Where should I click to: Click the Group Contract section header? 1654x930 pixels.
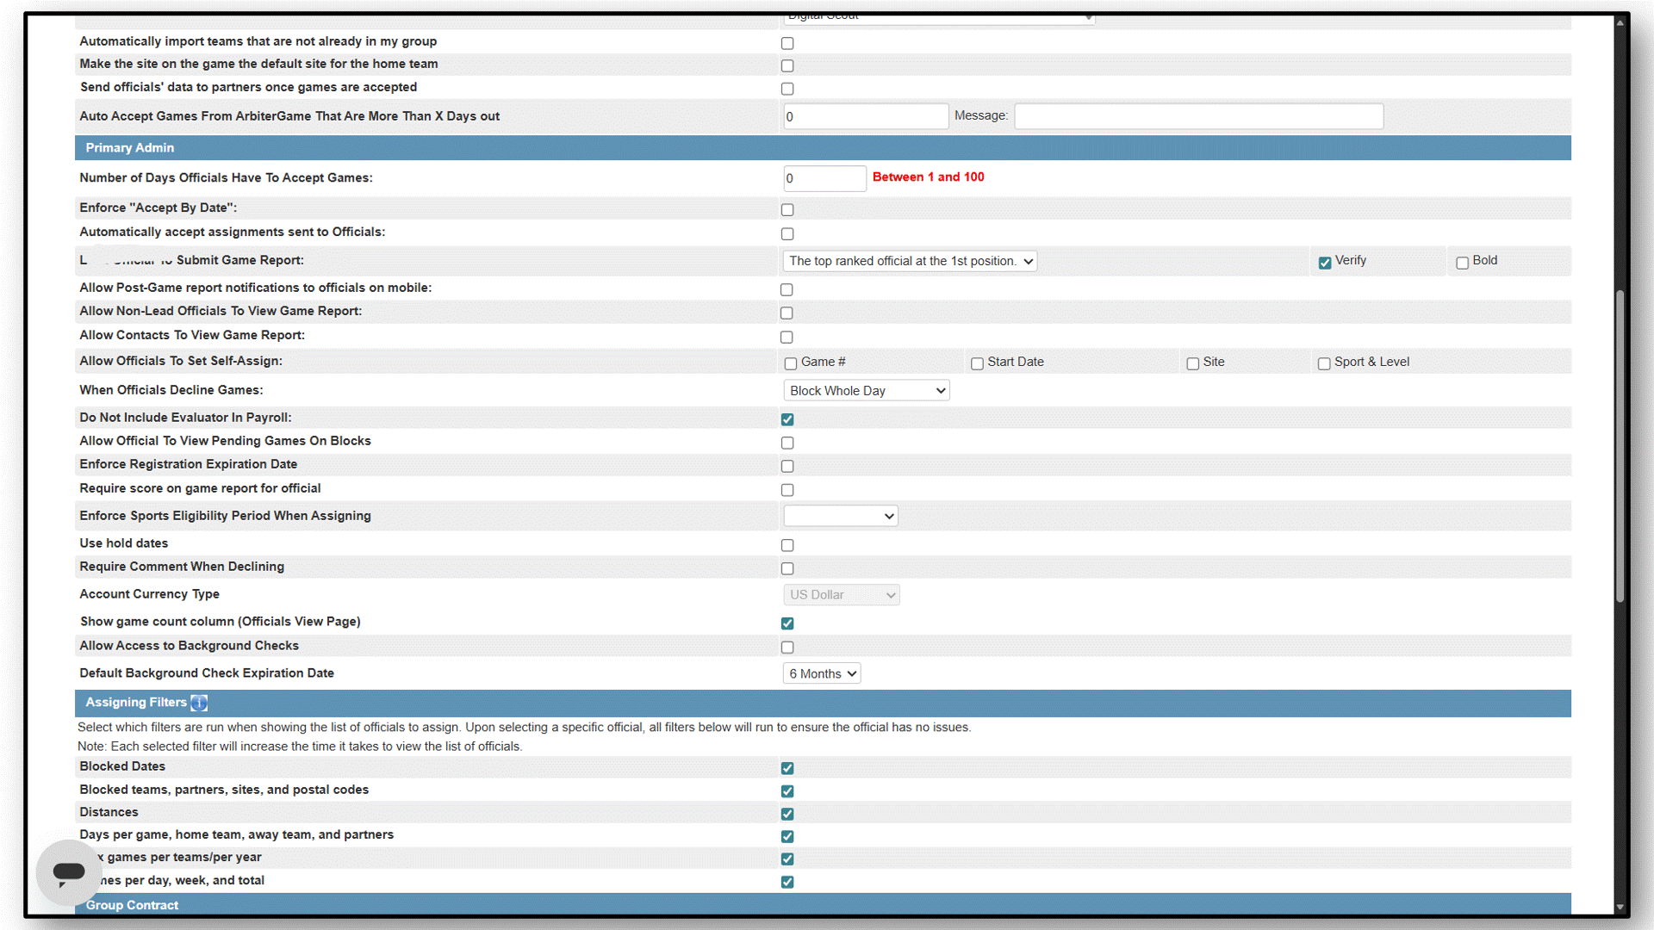coord(823,904)
